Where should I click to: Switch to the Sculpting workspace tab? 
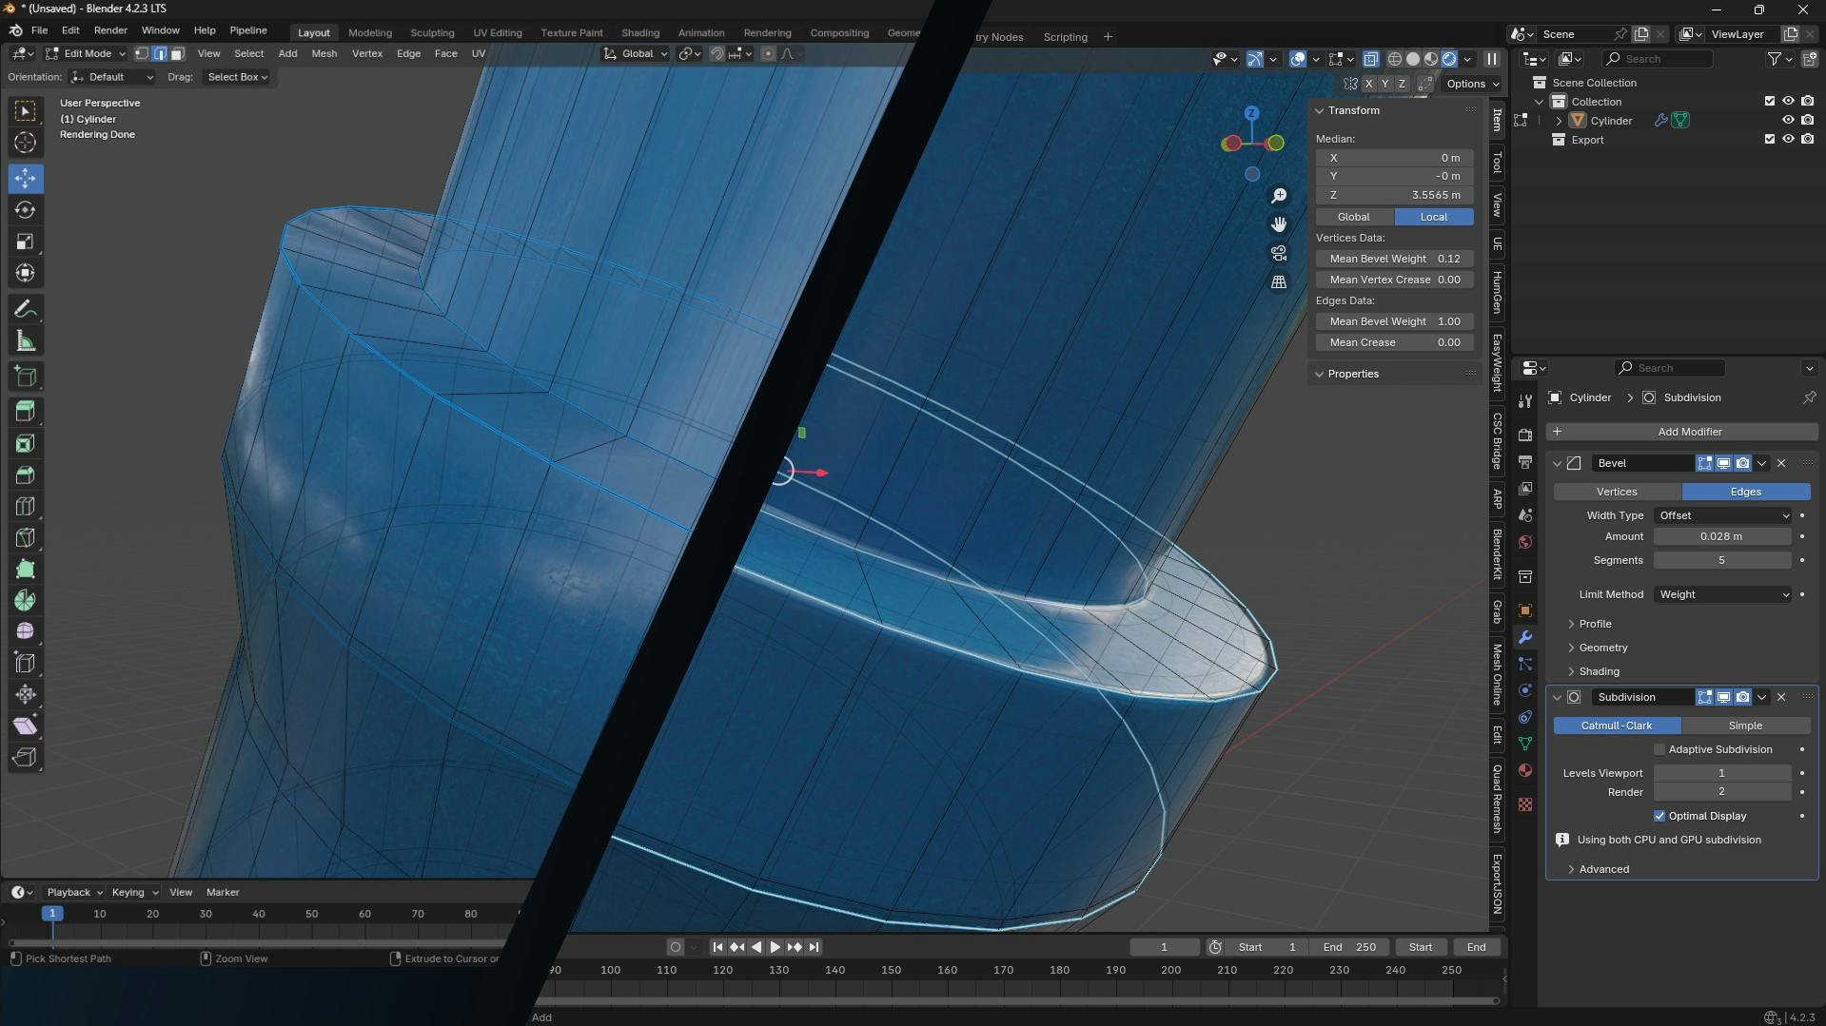[432, 33]
